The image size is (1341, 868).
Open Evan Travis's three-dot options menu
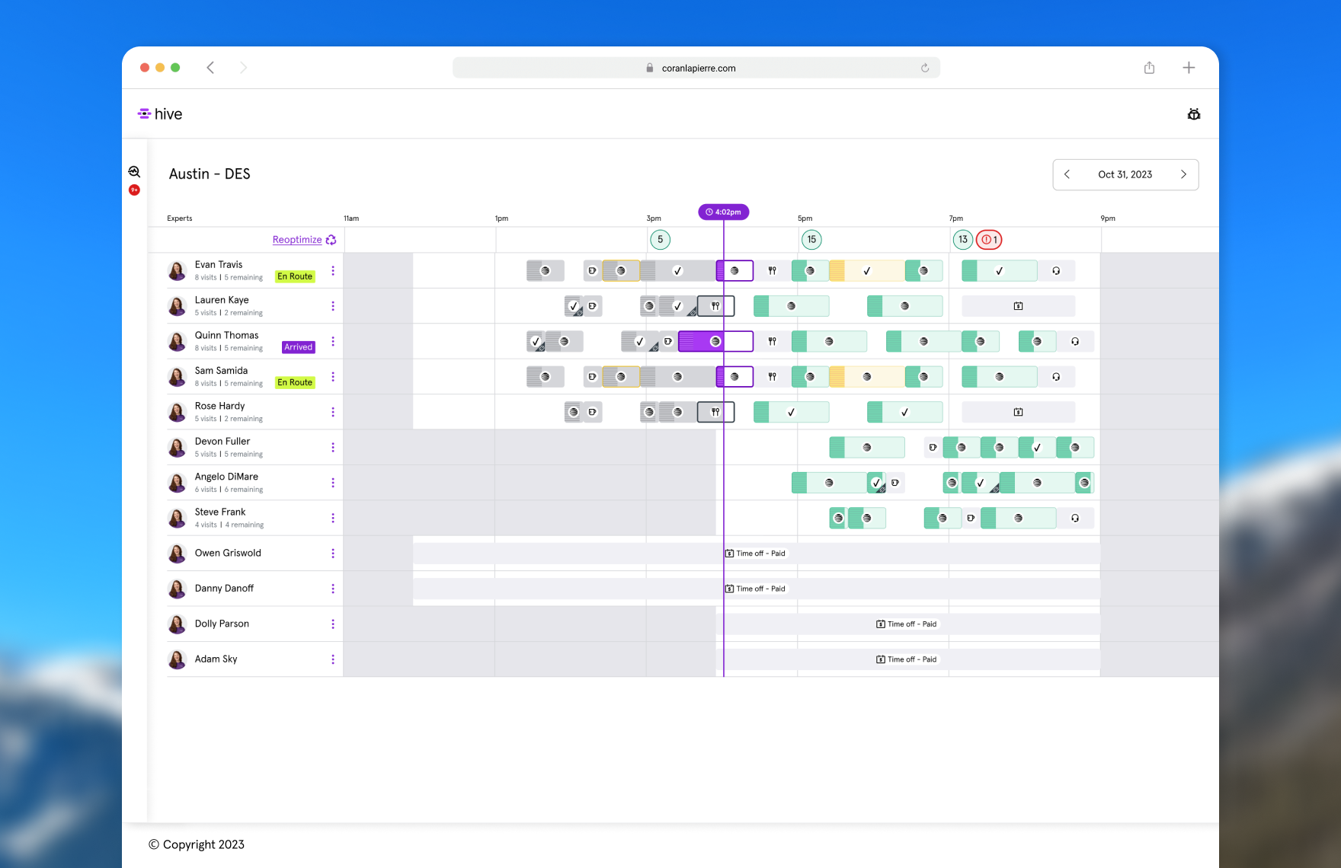pos(333,271)
